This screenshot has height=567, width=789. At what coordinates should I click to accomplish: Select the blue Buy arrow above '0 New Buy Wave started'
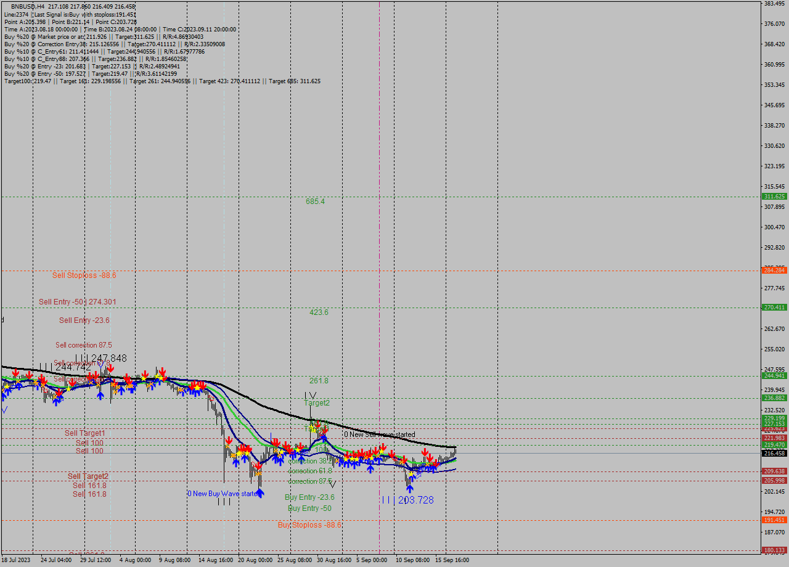click(260, 492)
